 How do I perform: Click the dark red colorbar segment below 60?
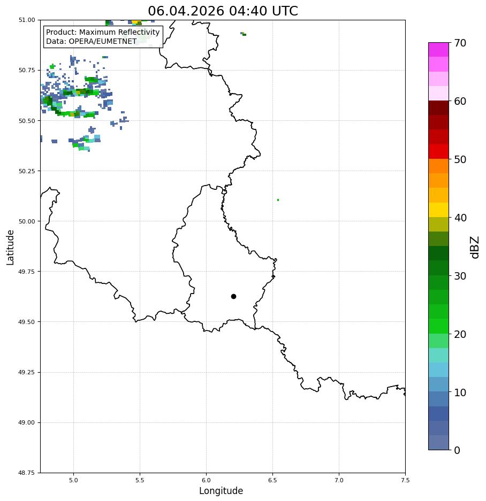[x=439, y=108]
